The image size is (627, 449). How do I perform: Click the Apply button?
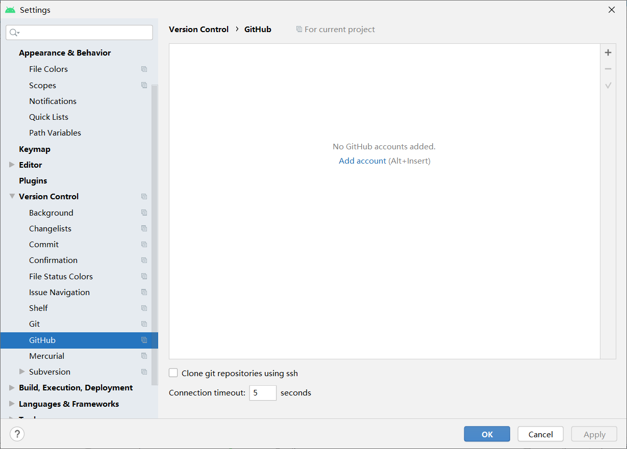(x=594, y=434)
